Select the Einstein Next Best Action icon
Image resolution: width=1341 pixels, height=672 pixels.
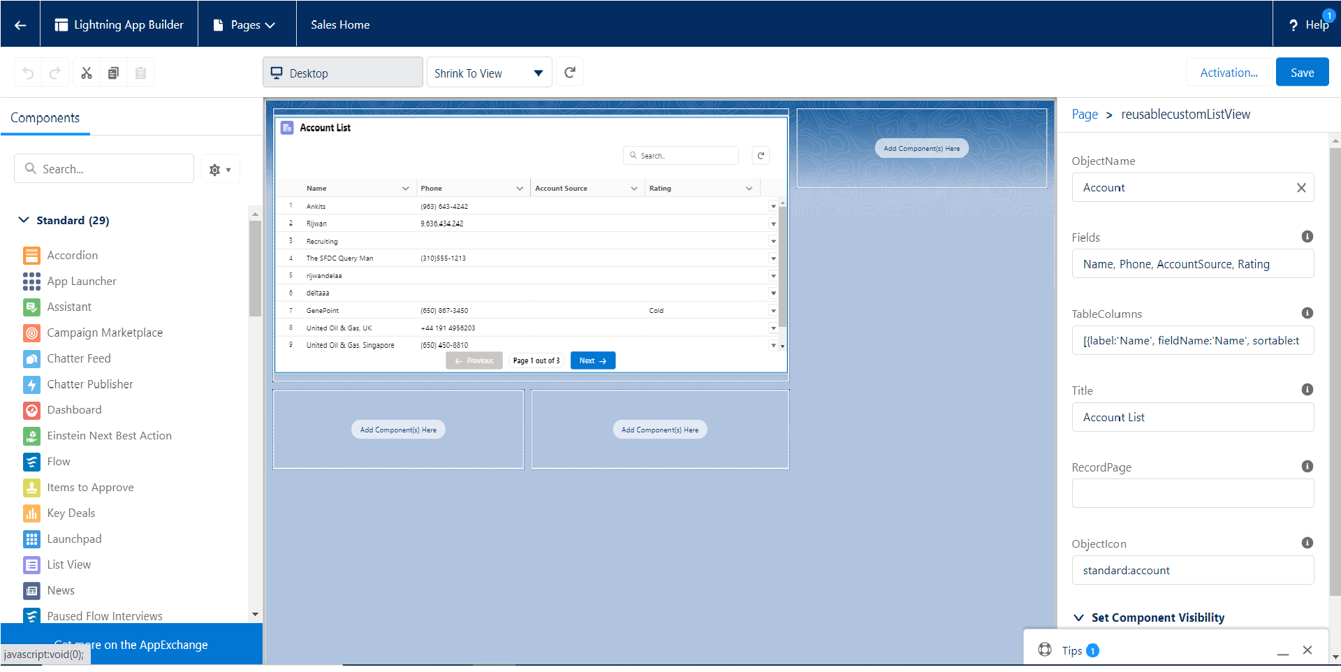[x=31, y=436]
